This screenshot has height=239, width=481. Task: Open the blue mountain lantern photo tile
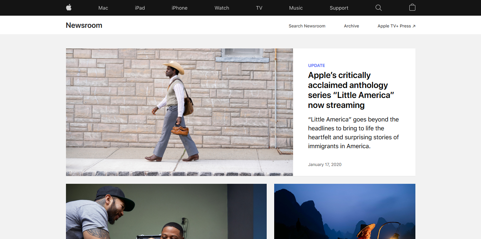(x=345, y=211)
